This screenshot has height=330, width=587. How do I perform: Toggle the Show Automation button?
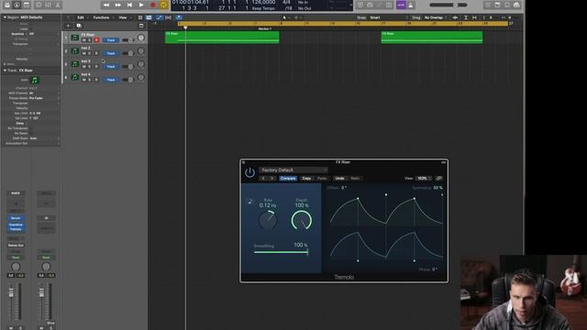(159, 17)
